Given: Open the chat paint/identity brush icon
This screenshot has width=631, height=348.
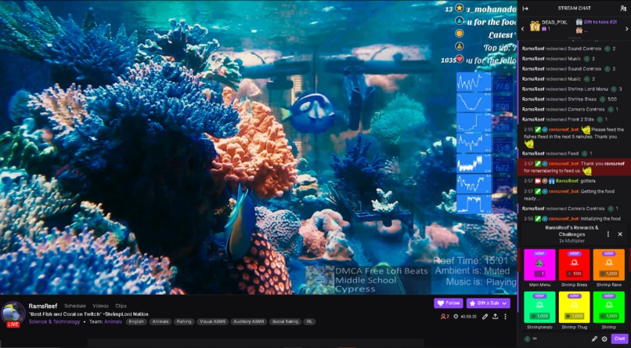Looking at the screenshot, I should pyautogui.click(x=594, y=339).
